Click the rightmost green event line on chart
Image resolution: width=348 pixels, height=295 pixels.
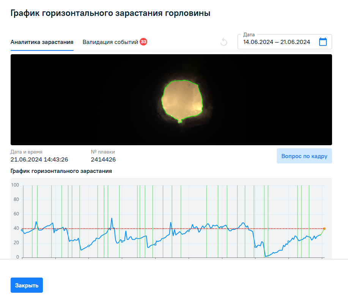tap(309, 212)
